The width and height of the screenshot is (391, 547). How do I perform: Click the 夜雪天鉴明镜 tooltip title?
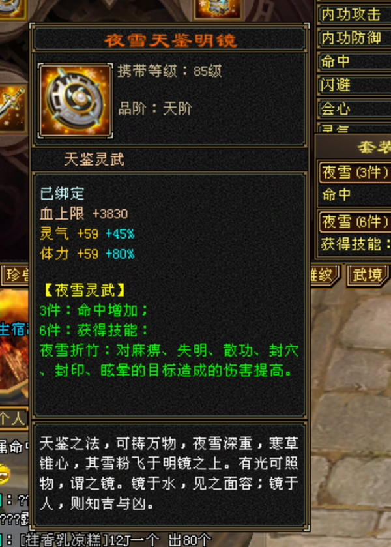point(171,40)
